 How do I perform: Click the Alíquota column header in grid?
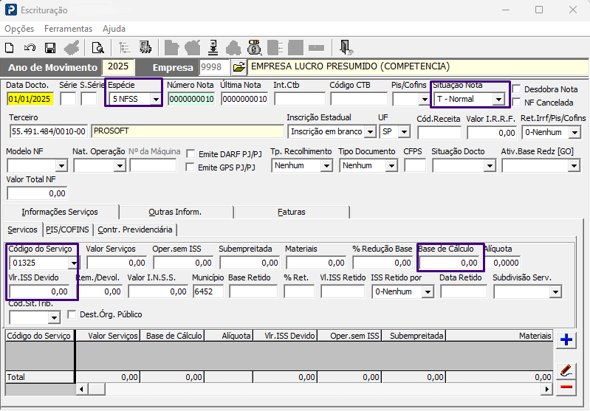pyautogui.click(x=229, y=336)
